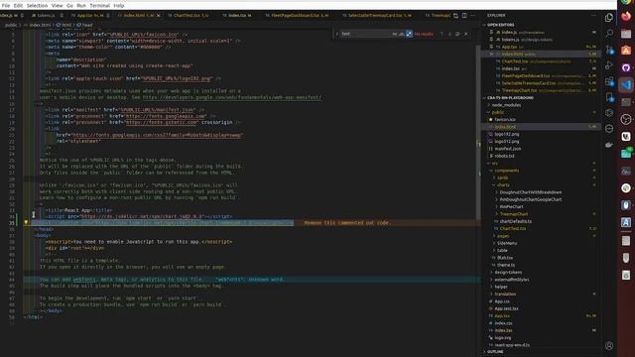Follow the fonts.googleapis.com preconnect link
The height and width of the screenshot is (357, 635).
pos(166,116)
